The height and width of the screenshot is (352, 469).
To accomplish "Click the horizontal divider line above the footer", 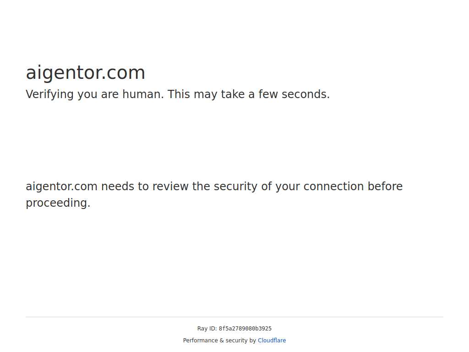I will [x=234, y=317].
